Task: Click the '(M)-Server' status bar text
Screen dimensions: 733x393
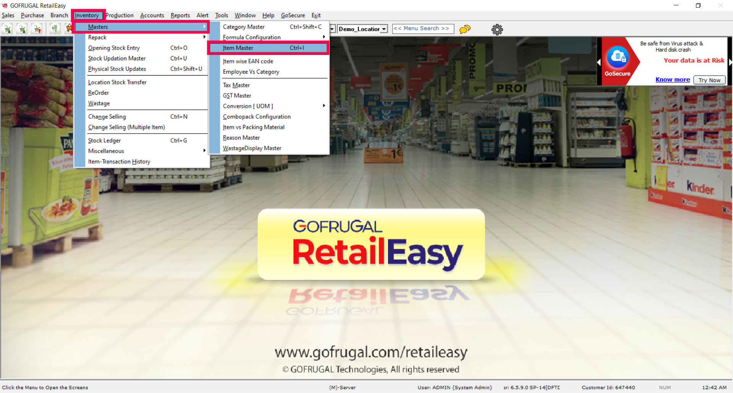Action: [342, 387]
